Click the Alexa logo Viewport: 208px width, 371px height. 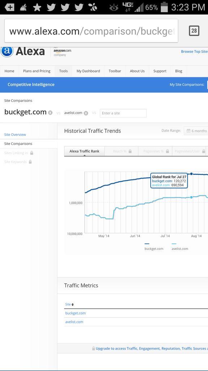click(22, 51)
